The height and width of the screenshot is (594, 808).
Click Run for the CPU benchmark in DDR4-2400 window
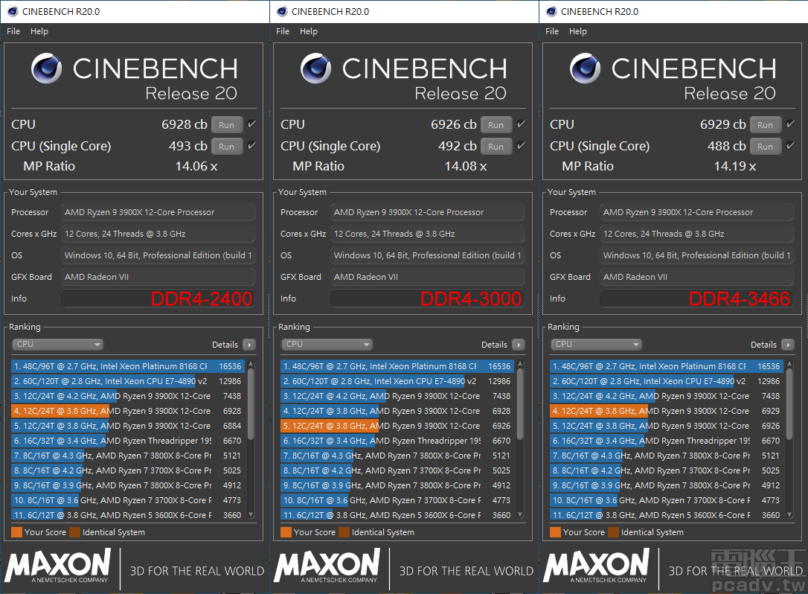point(226,124)
